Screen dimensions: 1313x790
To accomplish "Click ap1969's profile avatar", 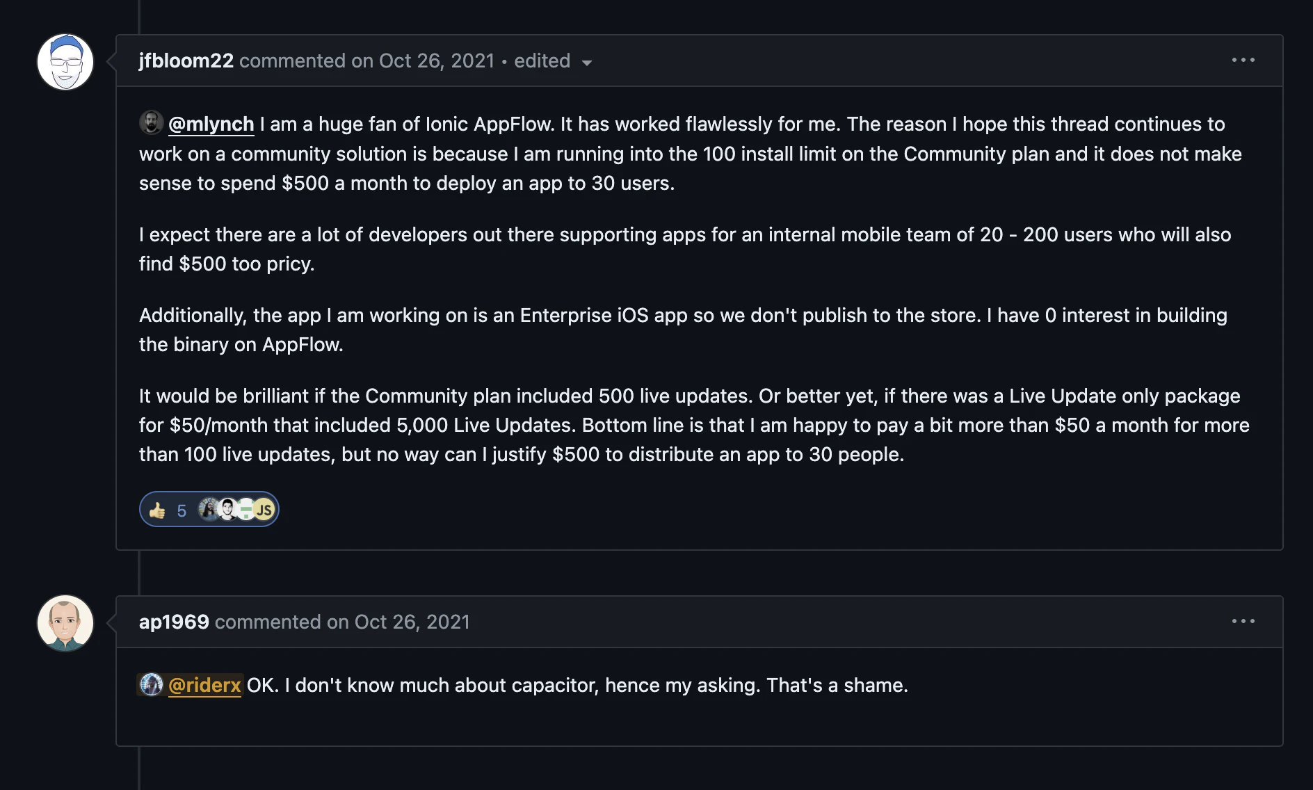I will [65, 623].
